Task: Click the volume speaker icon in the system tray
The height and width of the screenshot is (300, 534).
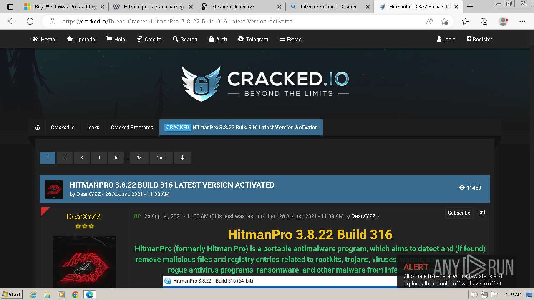Action: click(475, 295)
